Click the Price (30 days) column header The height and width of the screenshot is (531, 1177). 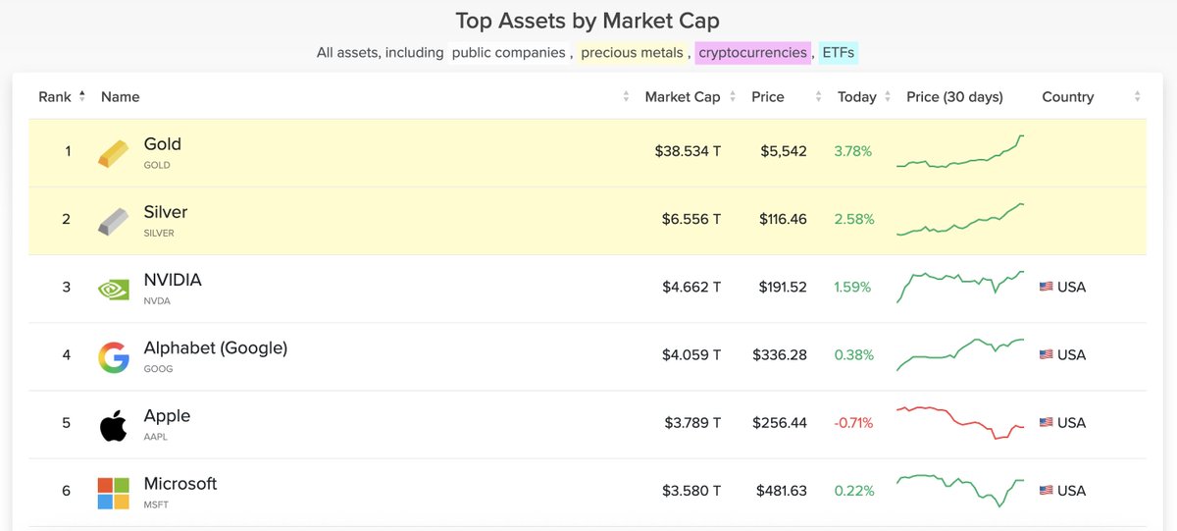click(954, 96)
